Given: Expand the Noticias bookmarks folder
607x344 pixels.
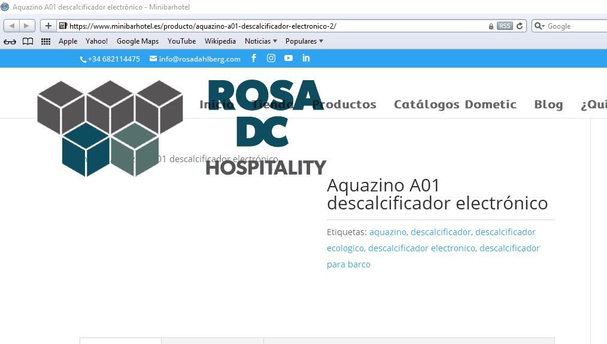Looking at the screenshot, I should click(x=261, y=41).
